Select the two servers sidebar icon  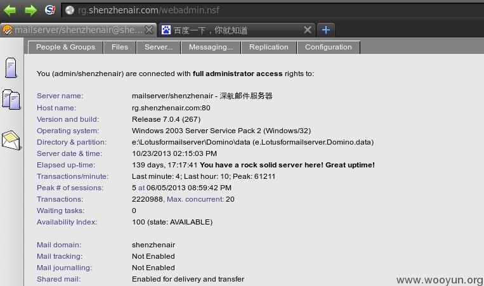tap(11, 100)
